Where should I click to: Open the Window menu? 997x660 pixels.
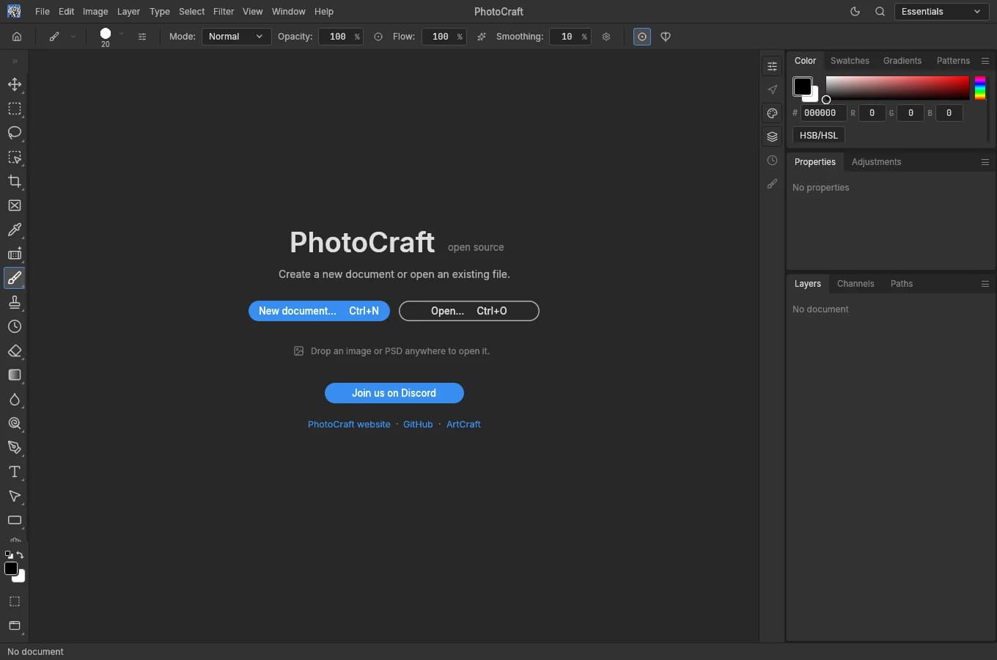[x=288, y=12]
